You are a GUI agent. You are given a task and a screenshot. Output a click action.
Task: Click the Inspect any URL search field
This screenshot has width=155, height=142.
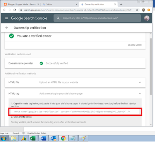[x=97, y=18]
